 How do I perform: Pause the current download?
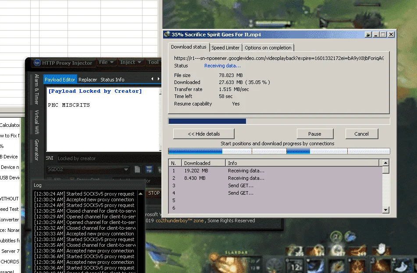tap(315, 134)
